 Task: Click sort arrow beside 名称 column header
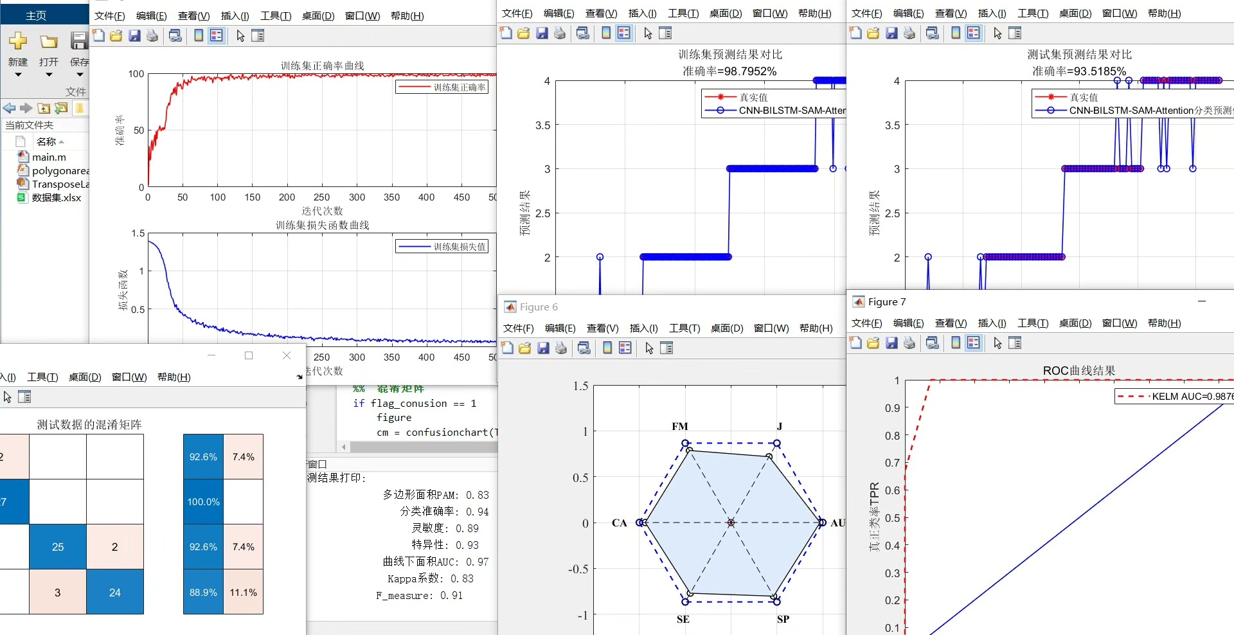[x=61, y=142]
